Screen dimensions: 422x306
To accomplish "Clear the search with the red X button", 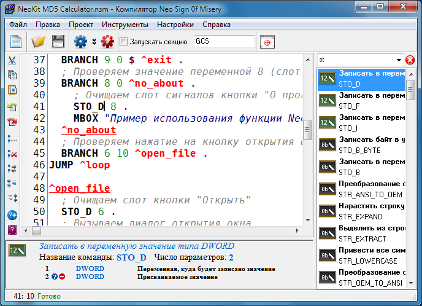I will point(410,60).
